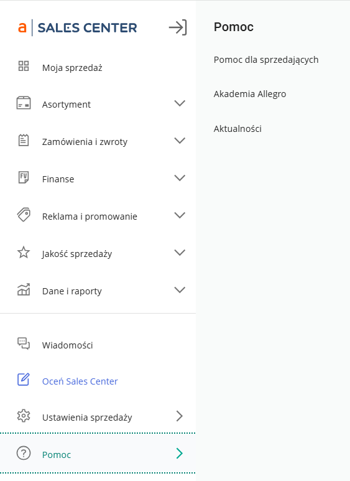Click the Wiadomości chat bubbles icon
The image size is (350, 481).
click(24, 343)
